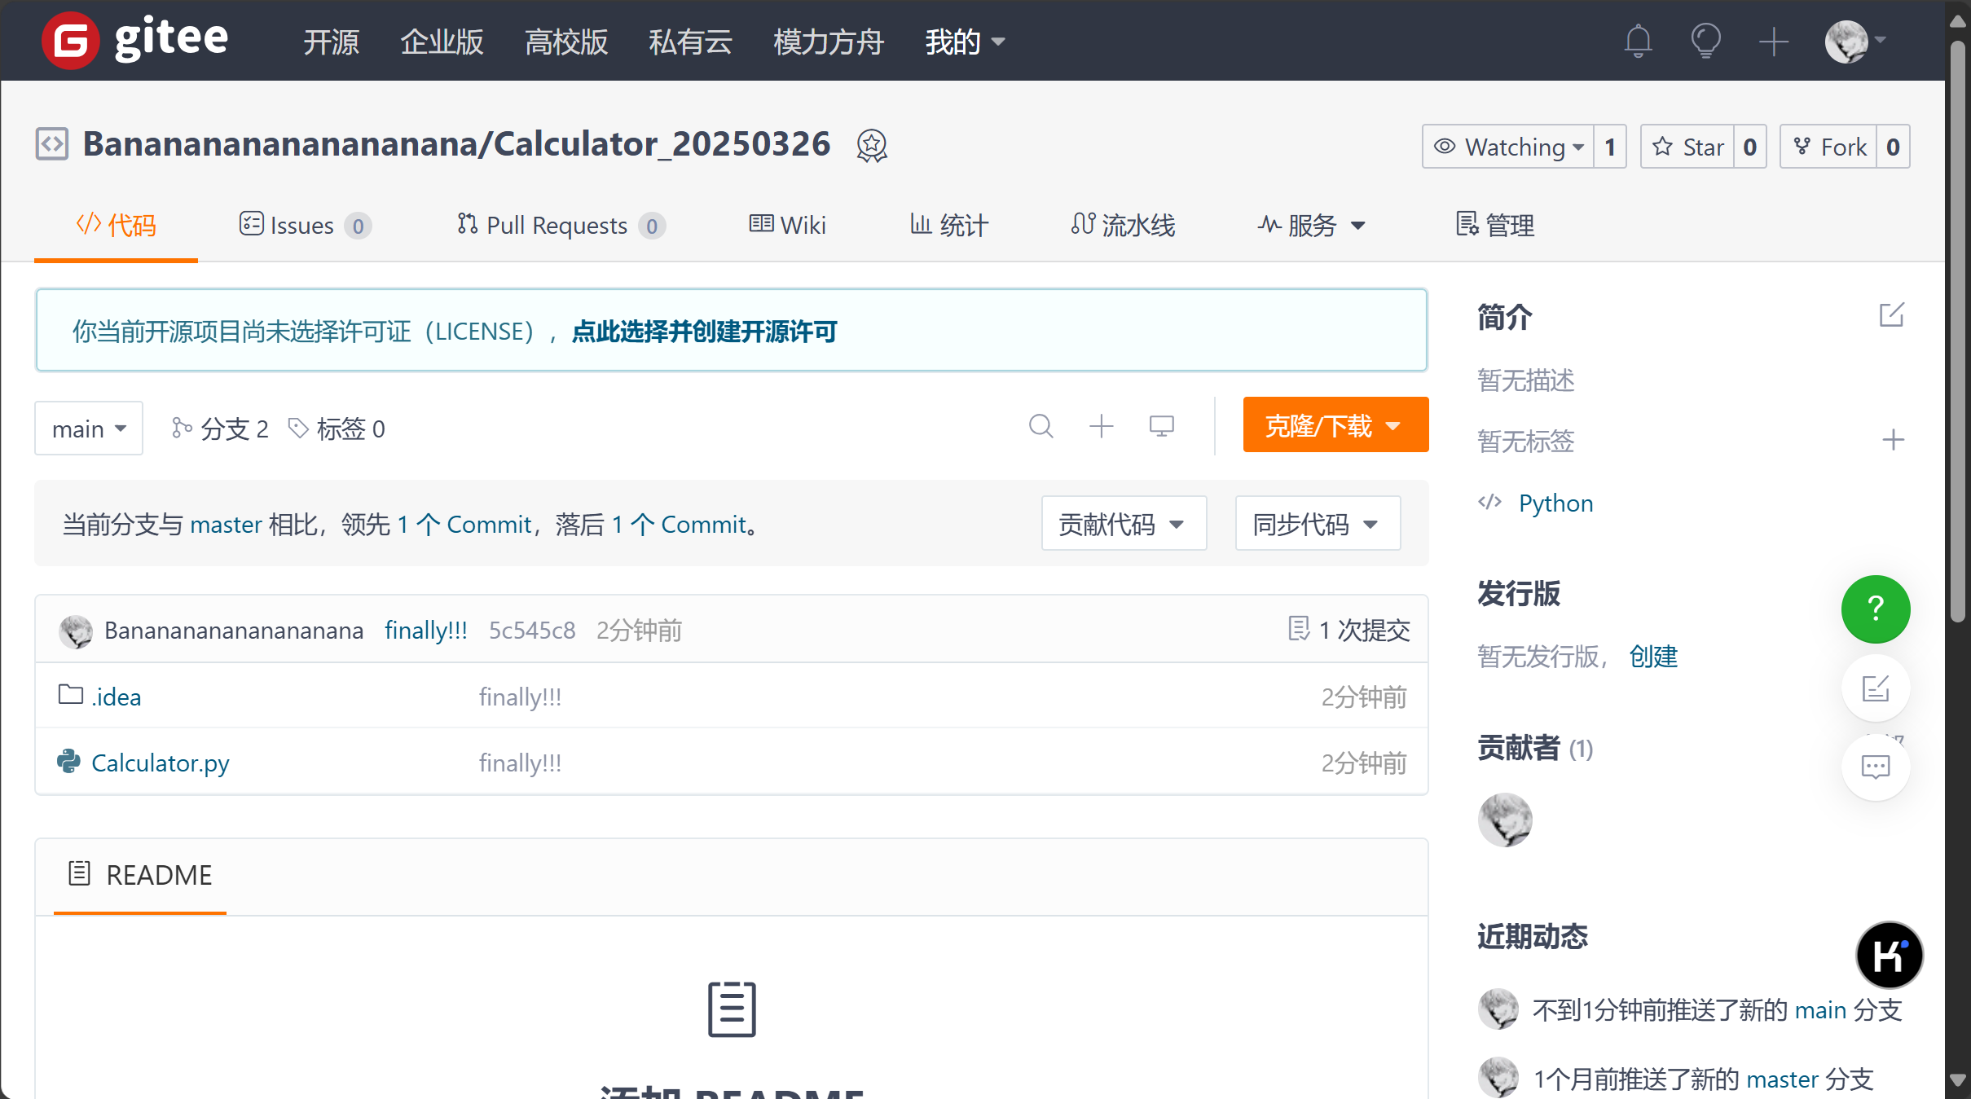The height and width of the screenshot is (1099, 1971).
Task: Click the repository badge medal icon
Action: point(871,146)
